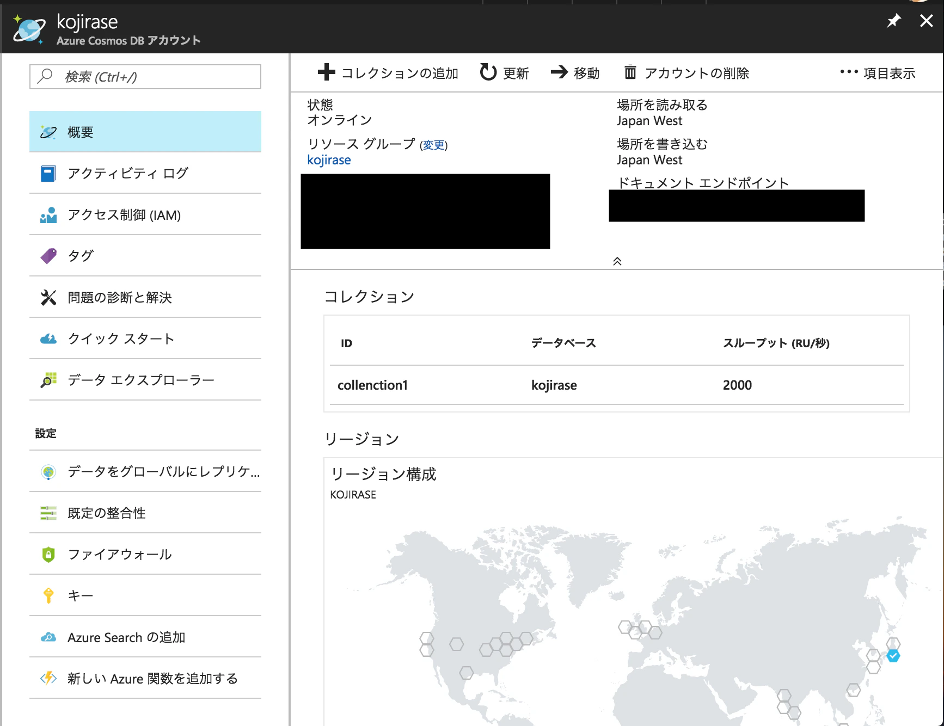This screenshot has height=726, width=944.
Task: Select collection1 in collections table
Action: [x=372, y=385]
